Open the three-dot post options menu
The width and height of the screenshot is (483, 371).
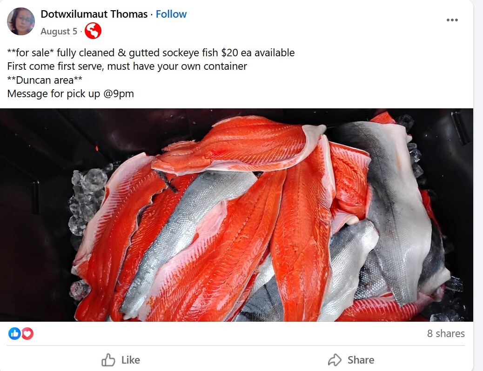452,20
